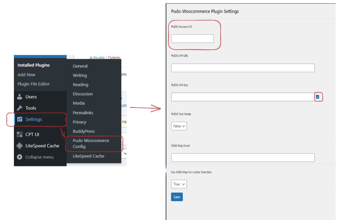Open CPT UI menu item
The height and width of the screenshot is (223, 339).
tap(32, 134)
